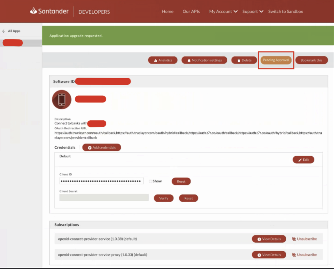
Task: Unsubscribe from openid-connect-provider-service (1.0.38)
Action: (x=304, y=239)
